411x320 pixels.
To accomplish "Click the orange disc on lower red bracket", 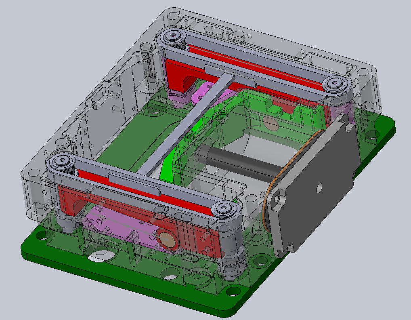I will coord(168,240).
